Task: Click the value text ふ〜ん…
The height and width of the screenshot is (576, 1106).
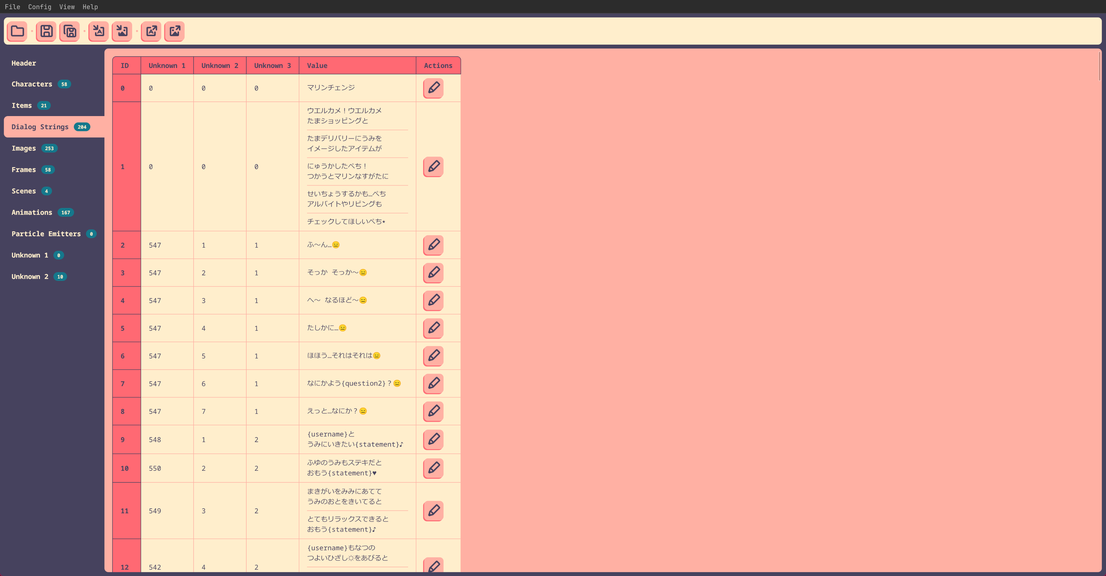Action: pyautogui.click(x=323, y=245)
